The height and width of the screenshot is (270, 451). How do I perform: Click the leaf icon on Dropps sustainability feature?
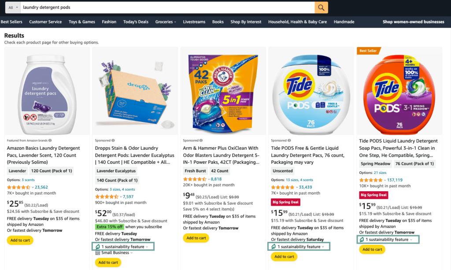point(97,247)
